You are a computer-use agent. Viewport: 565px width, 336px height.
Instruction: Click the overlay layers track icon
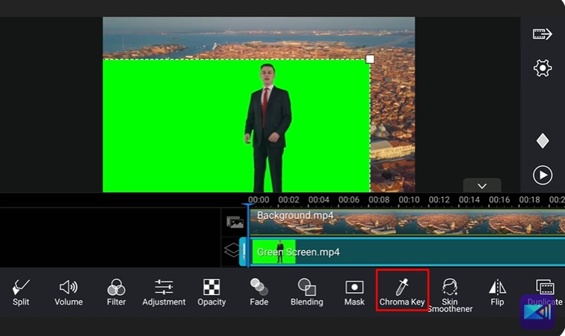point(232,249)
